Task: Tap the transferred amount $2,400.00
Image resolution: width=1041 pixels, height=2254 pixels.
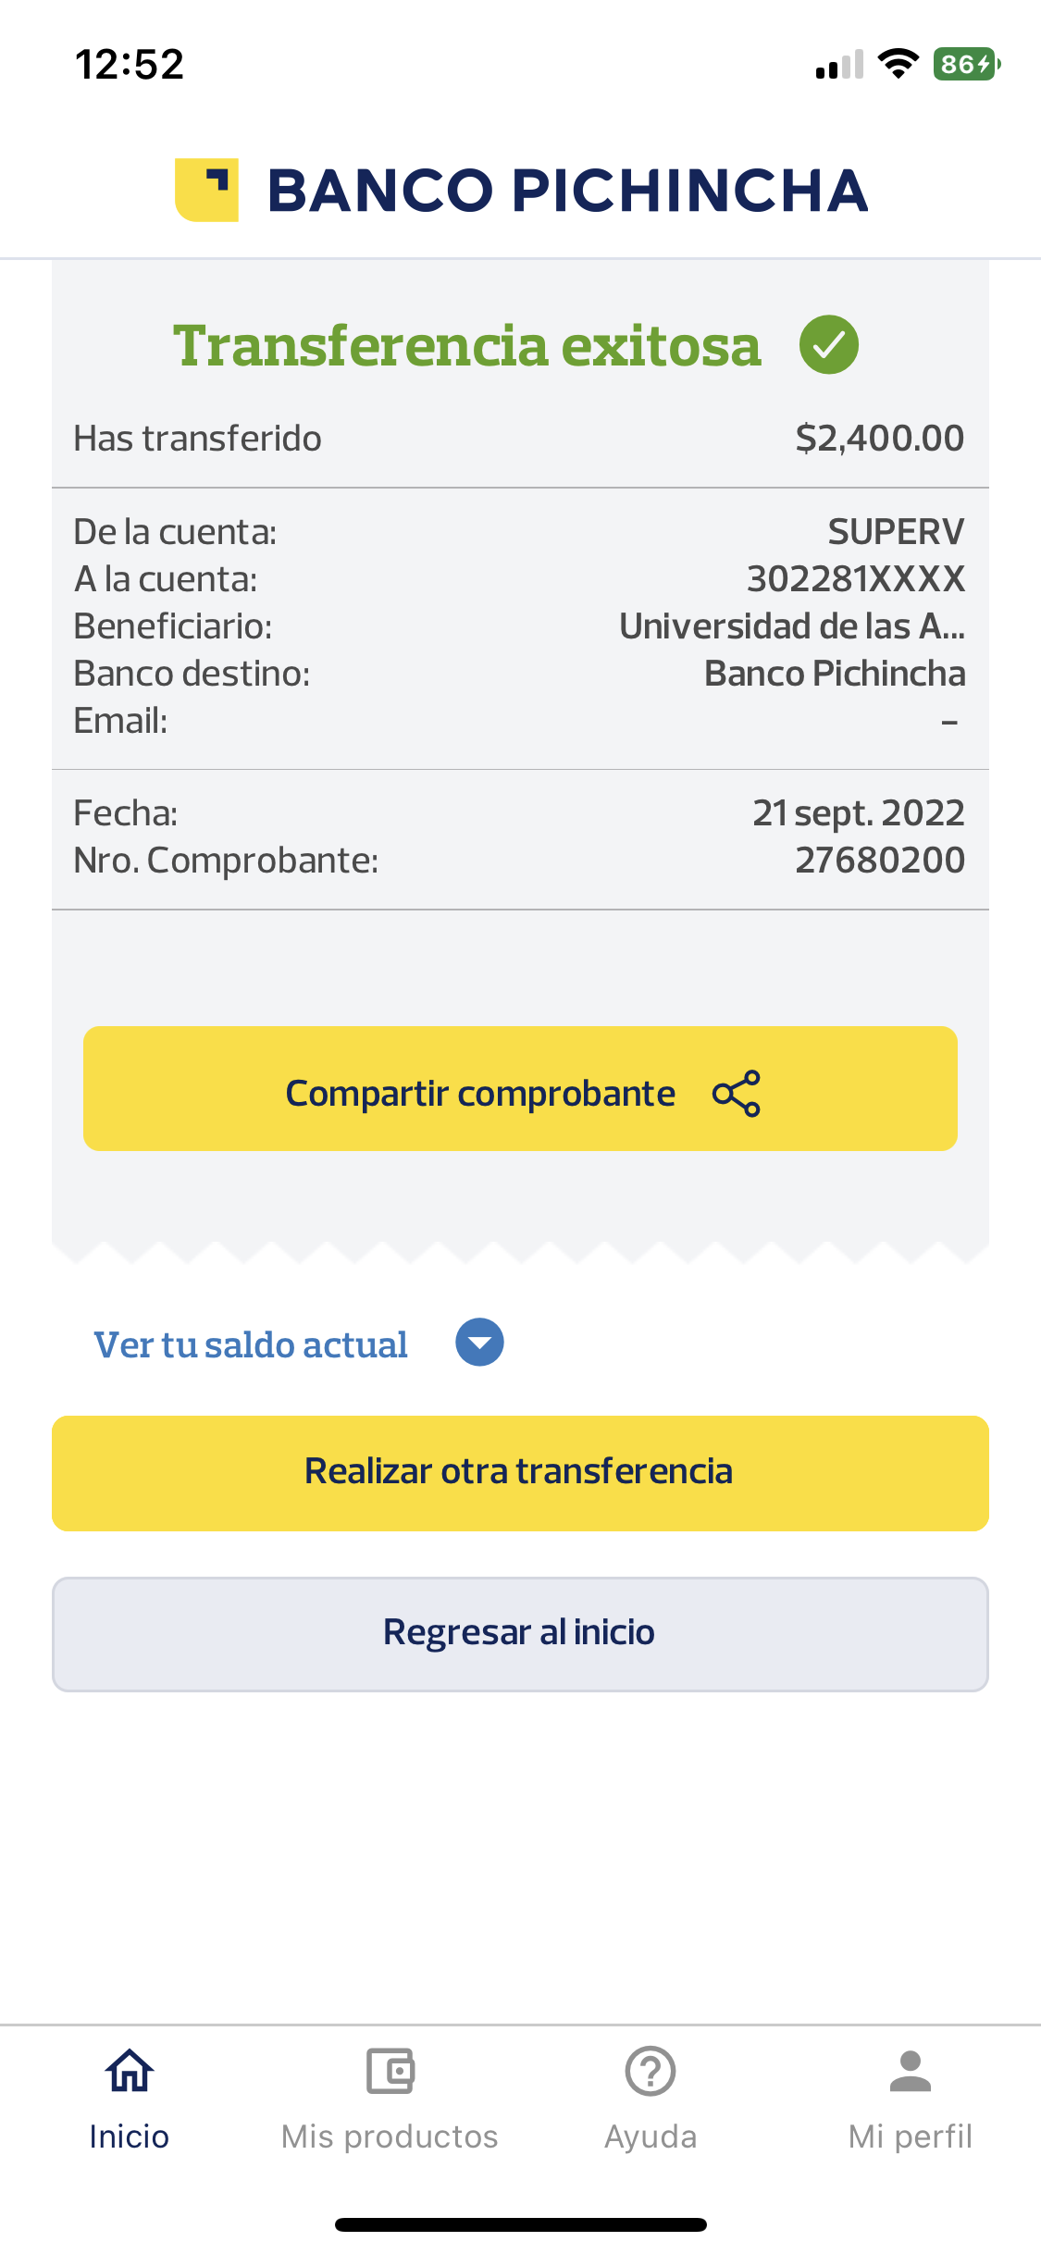Action: pyautogui.click(x=879, y=438)
